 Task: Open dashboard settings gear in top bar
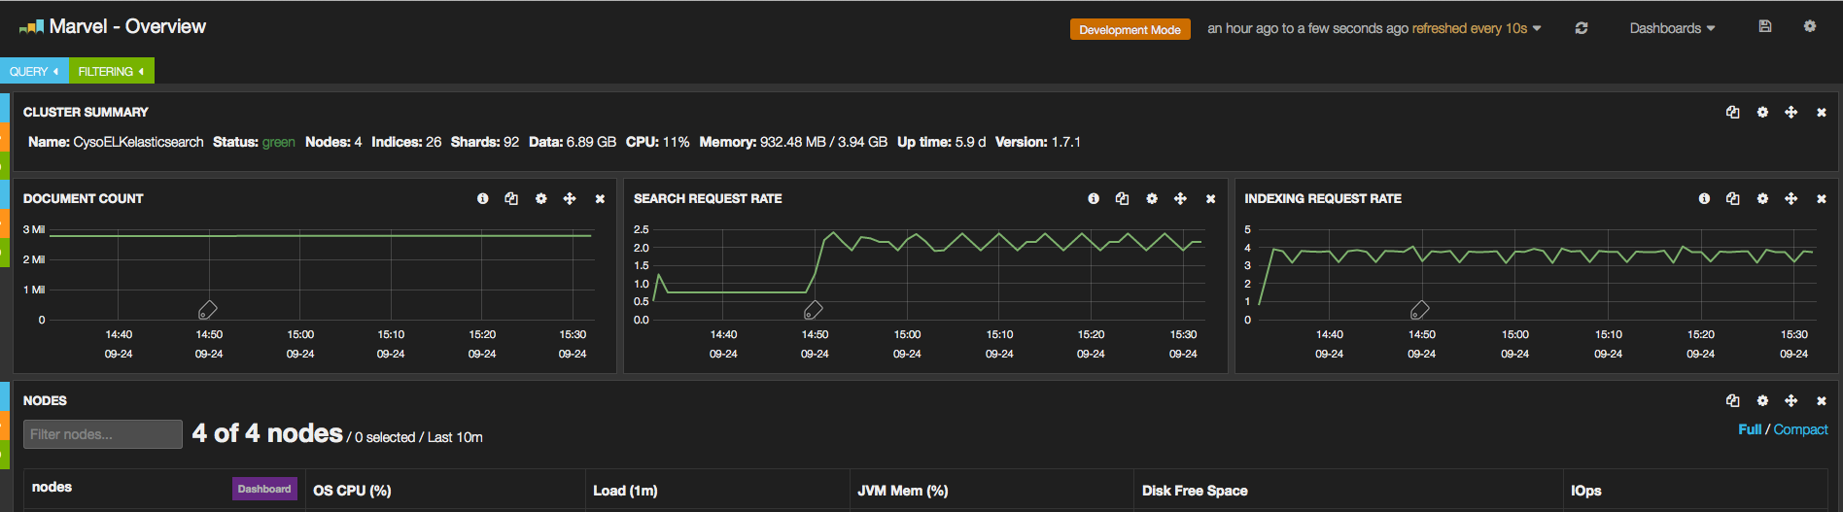tap(1810, 26)
